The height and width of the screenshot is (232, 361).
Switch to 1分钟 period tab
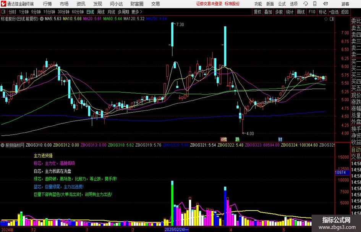click(24, 12)
